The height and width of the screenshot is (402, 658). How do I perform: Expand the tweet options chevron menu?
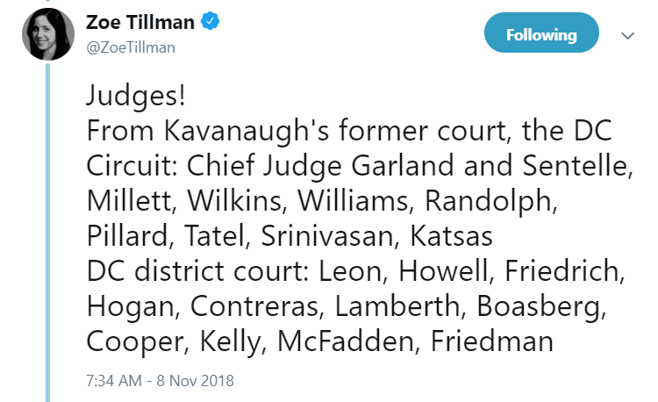pyautogui.click(x=627, y=36)
